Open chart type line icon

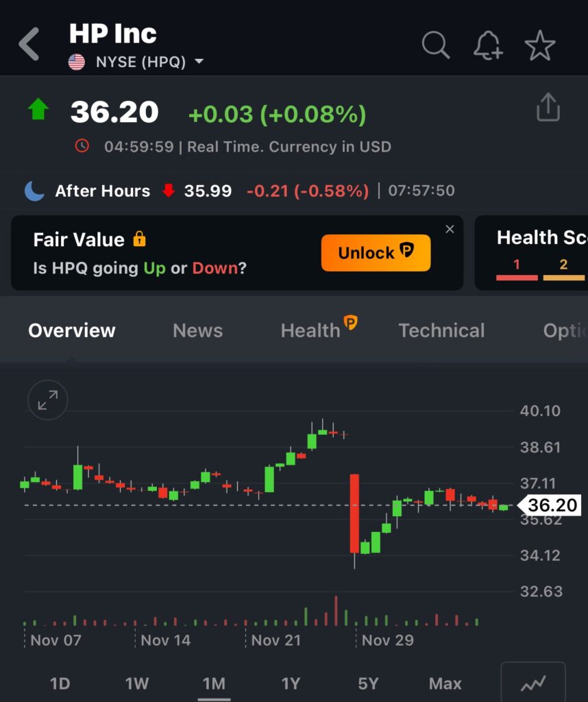tap(532, 683)
